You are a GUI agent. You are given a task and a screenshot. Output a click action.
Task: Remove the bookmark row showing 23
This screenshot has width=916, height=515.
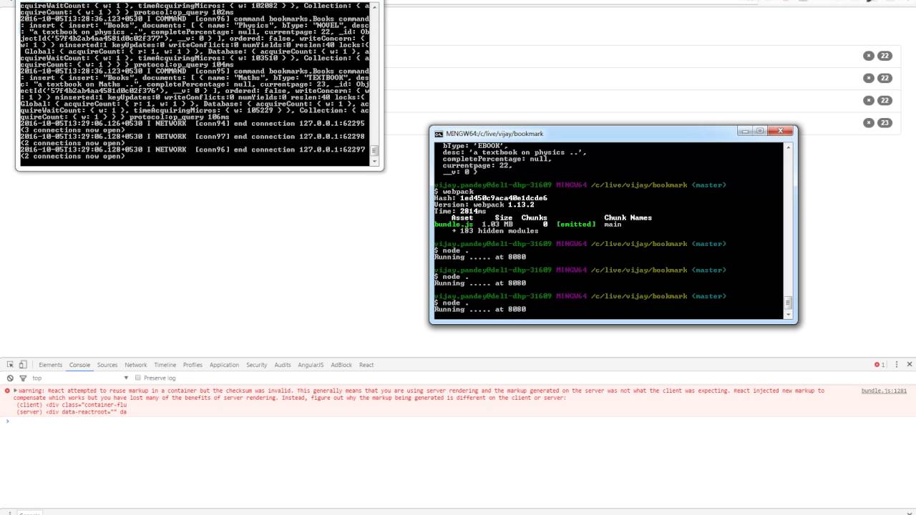tap(869, 122)
